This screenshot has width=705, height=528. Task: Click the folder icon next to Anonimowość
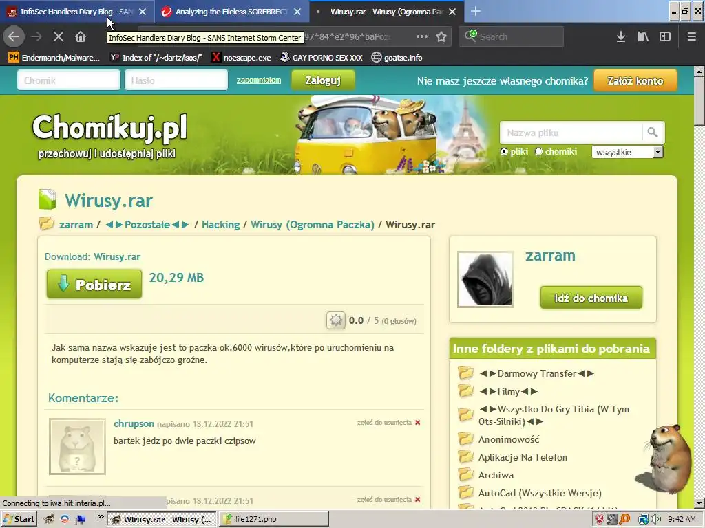(466, 439)
